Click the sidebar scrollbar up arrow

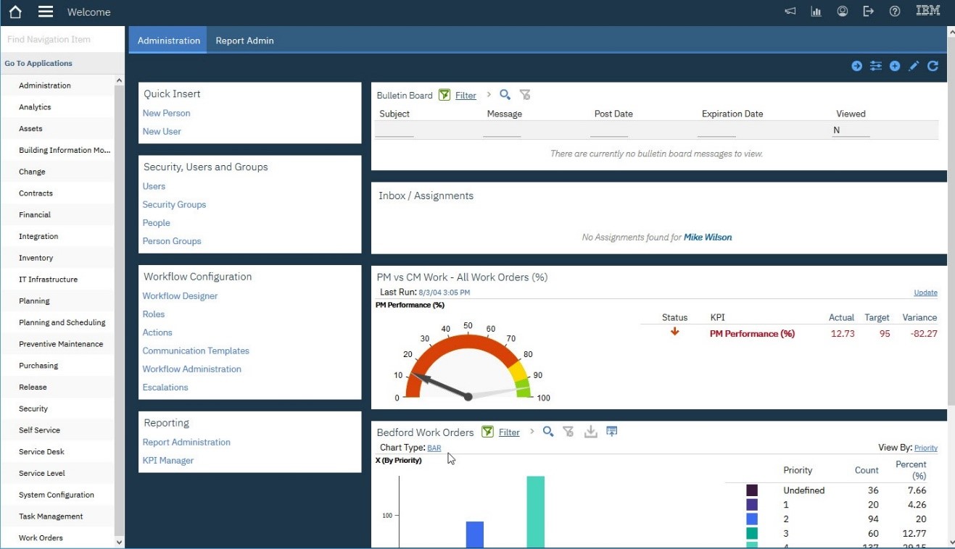tap(120, 81)
